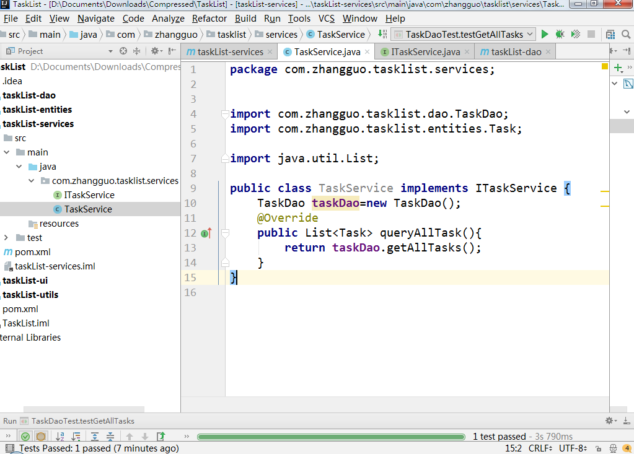Click the yellow inspection status square
Viewport: 634px width, 454px height.
pos(605,66)
